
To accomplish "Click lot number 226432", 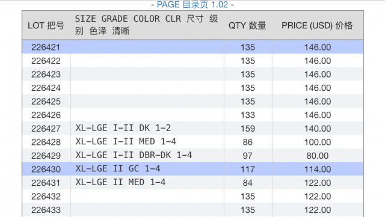I will pyautogui.click(x=46, y=196).
